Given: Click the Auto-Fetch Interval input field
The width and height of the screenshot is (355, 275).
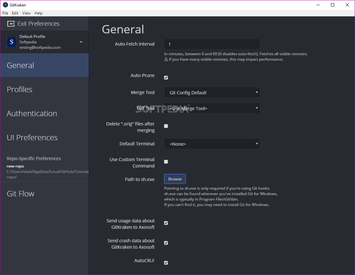Looking at the screenshot, I should coord(212,44).
